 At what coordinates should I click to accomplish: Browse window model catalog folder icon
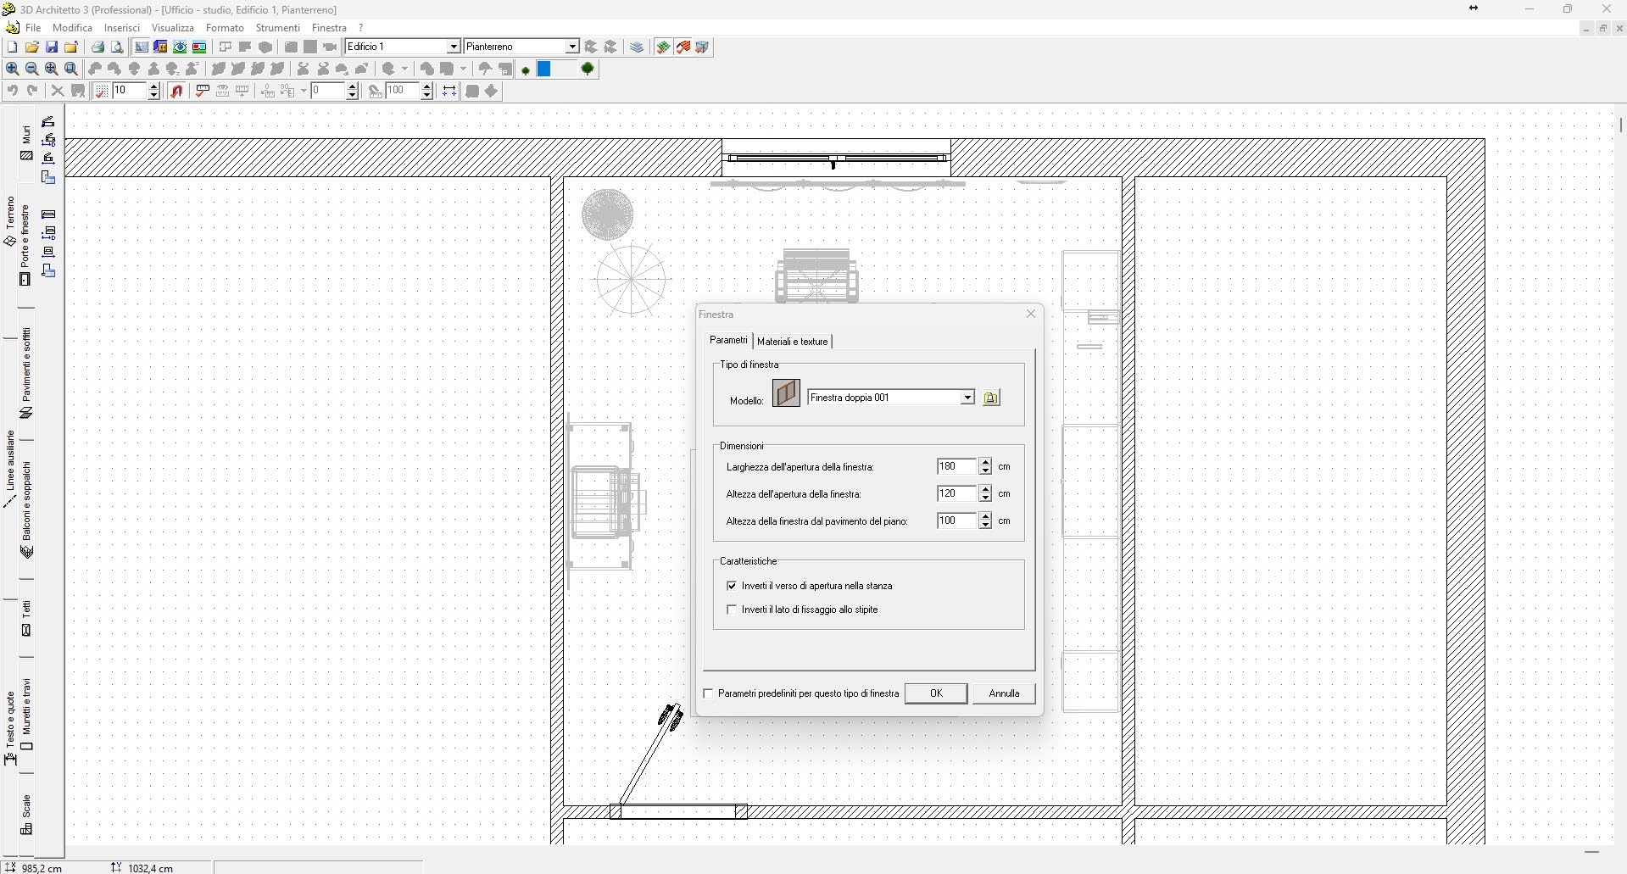click(x=991, y=398)
